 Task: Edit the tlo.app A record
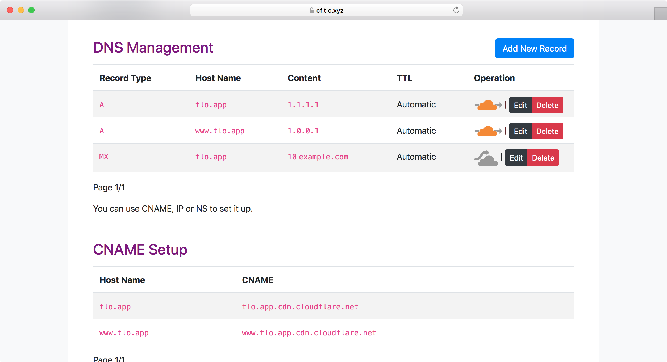[x=520, y=105]
